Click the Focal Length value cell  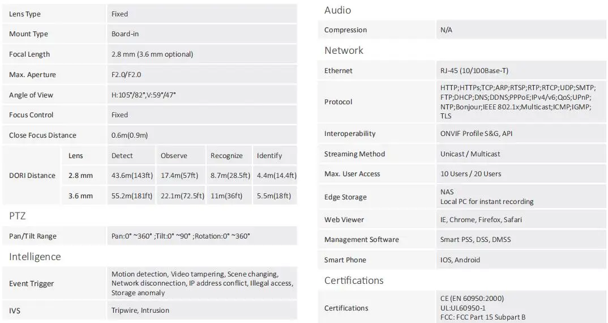click(x=202, y=54)
